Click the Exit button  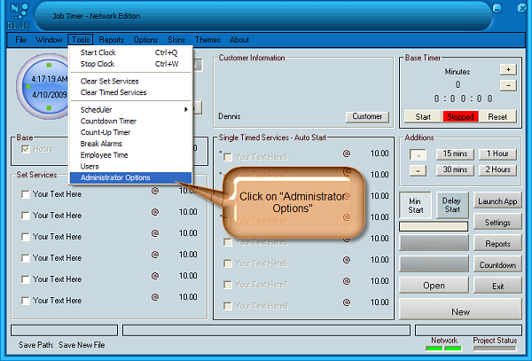point(497,286)
